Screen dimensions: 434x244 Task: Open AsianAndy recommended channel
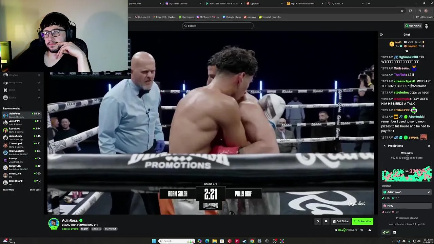22,137
